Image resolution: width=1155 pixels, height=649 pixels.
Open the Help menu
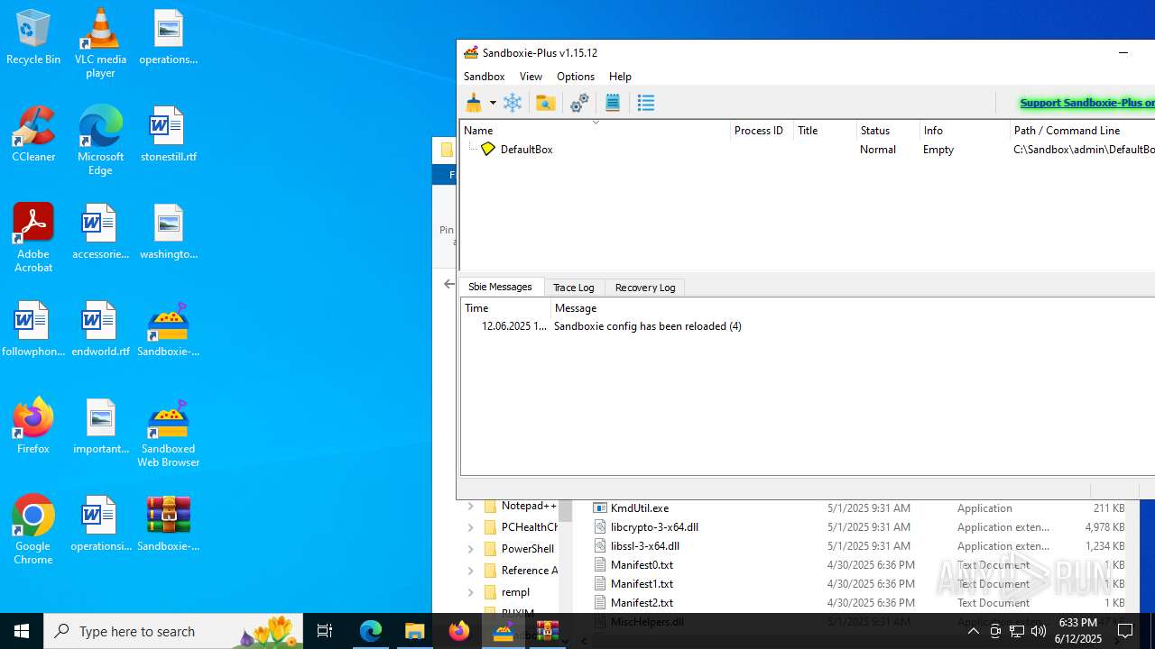[x=620, y=77]
